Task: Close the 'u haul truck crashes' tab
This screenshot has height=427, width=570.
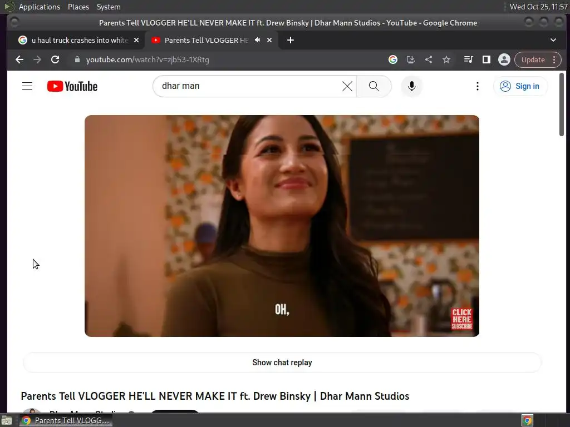Action: point(136,40)
